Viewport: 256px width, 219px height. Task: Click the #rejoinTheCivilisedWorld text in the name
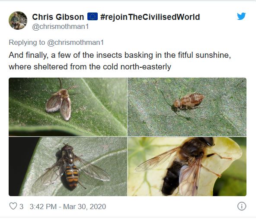pos(150,17)
